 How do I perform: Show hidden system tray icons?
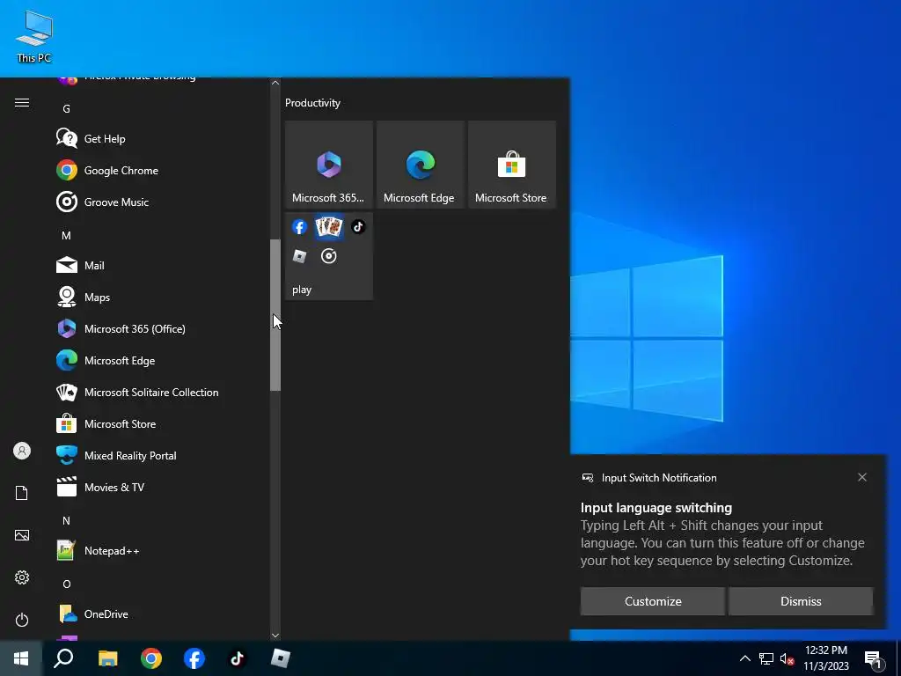point(744,658)
